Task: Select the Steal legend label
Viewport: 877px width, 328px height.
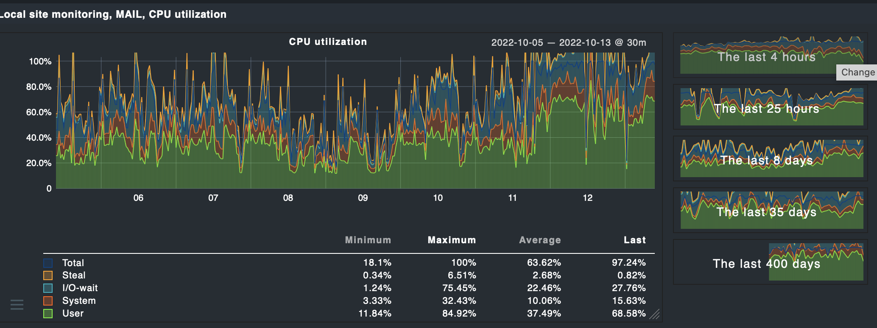Action: click(x=74, y=275)
